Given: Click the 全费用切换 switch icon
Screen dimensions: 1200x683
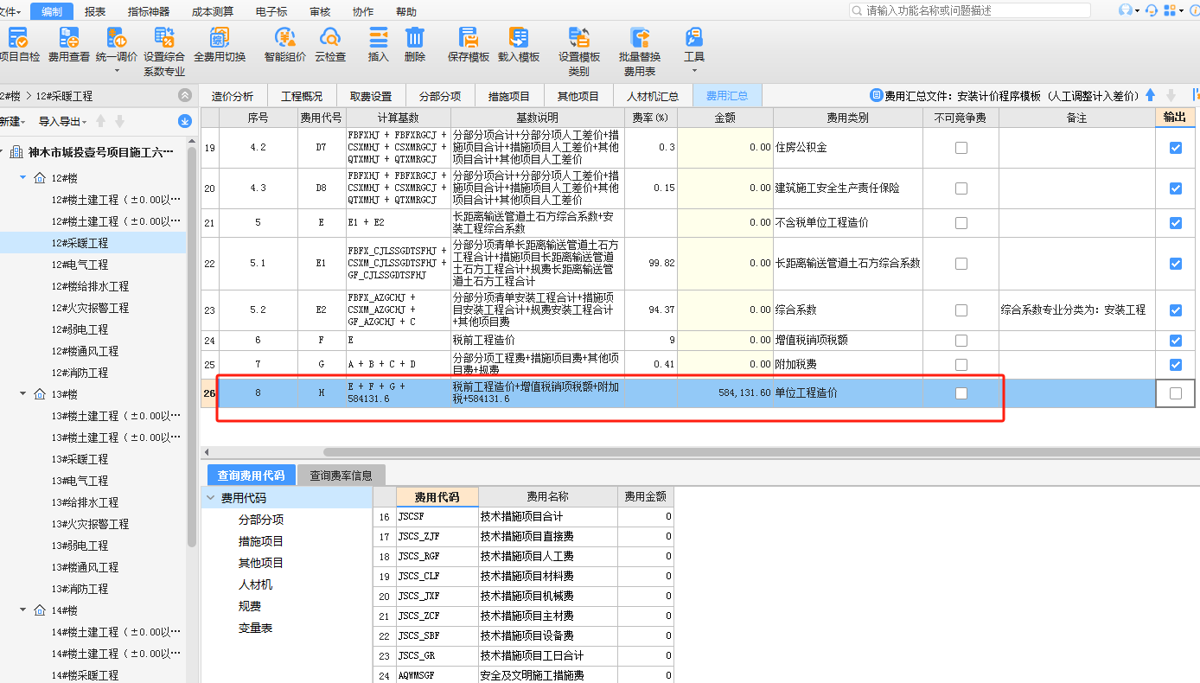Looking at the screenshot, I should [x=220, y=38].
